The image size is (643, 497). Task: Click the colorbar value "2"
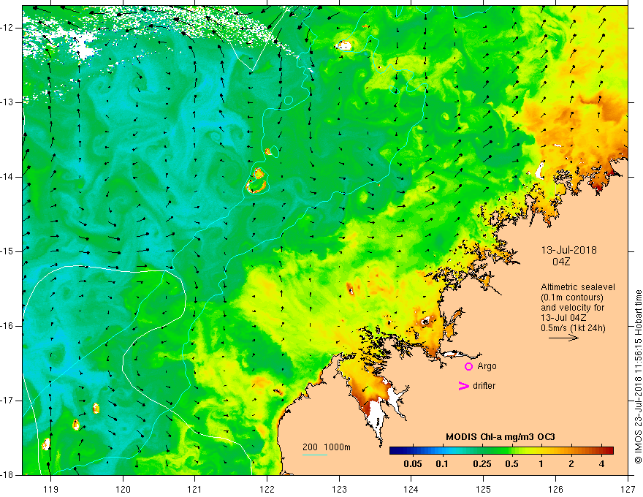(x=571, y=464)
